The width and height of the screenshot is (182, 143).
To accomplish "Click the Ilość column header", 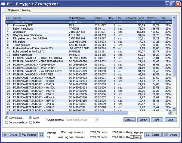I will coord(112,18).
